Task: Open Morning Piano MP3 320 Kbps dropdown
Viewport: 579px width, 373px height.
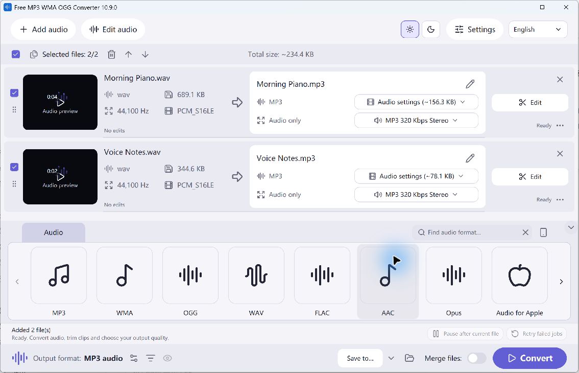Action: pyautogui.click(x=416, y=121)
